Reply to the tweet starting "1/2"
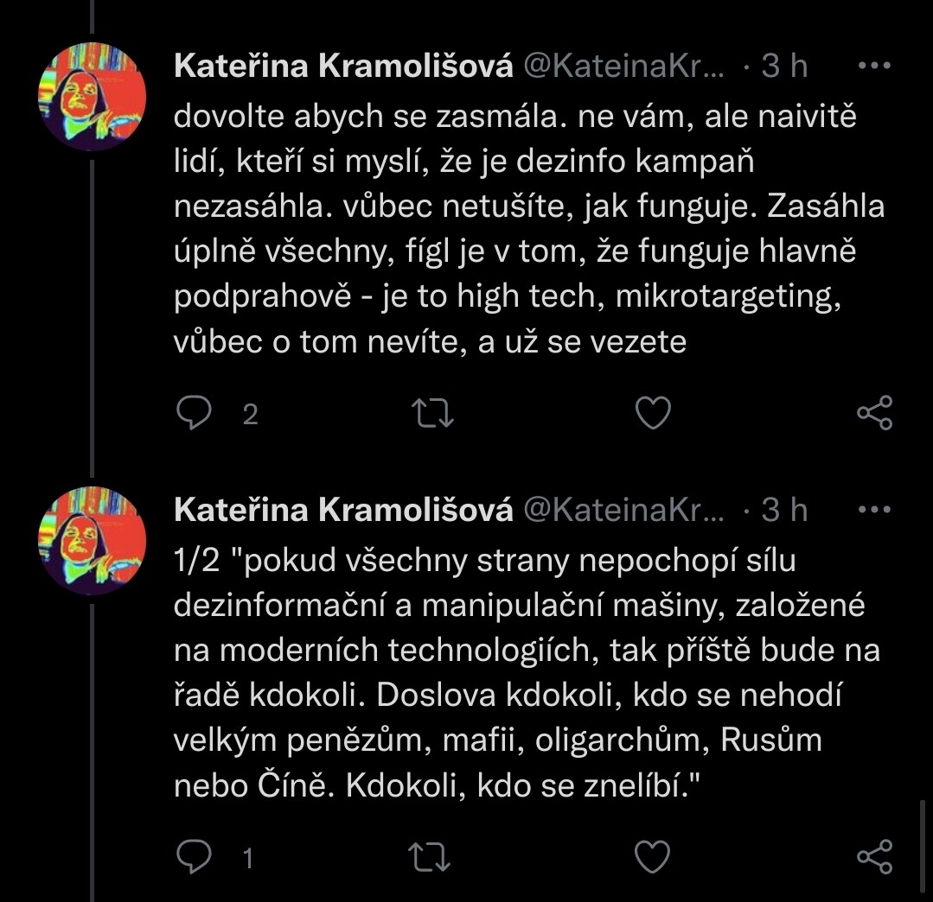The width and height of the screenshot is (933, 902). [x=195, y=858]
